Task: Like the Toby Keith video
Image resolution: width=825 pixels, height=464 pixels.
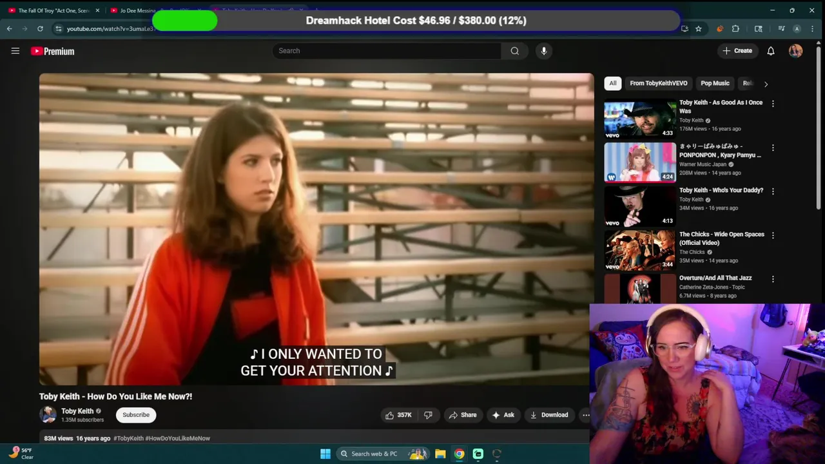Action: 398,415
